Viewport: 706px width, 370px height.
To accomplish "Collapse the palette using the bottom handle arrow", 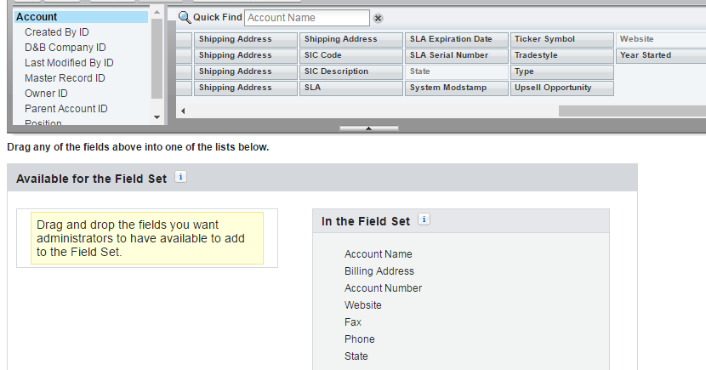I will [369, 128].
